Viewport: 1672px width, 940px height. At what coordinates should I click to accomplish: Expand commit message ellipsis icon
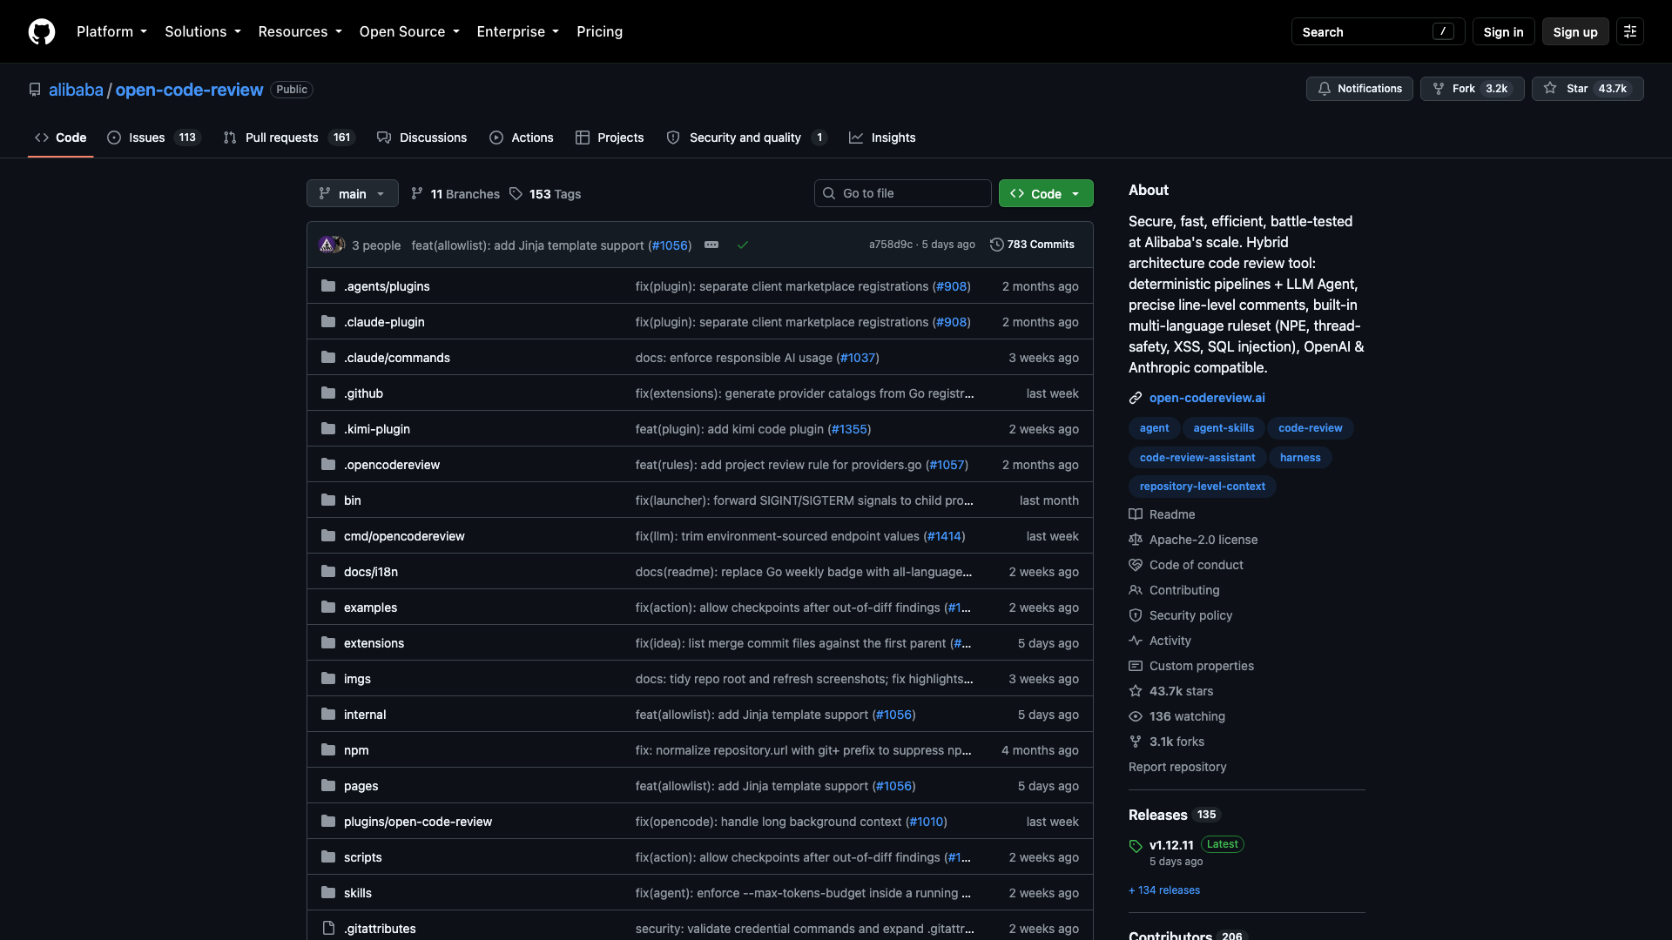[711, 245]
